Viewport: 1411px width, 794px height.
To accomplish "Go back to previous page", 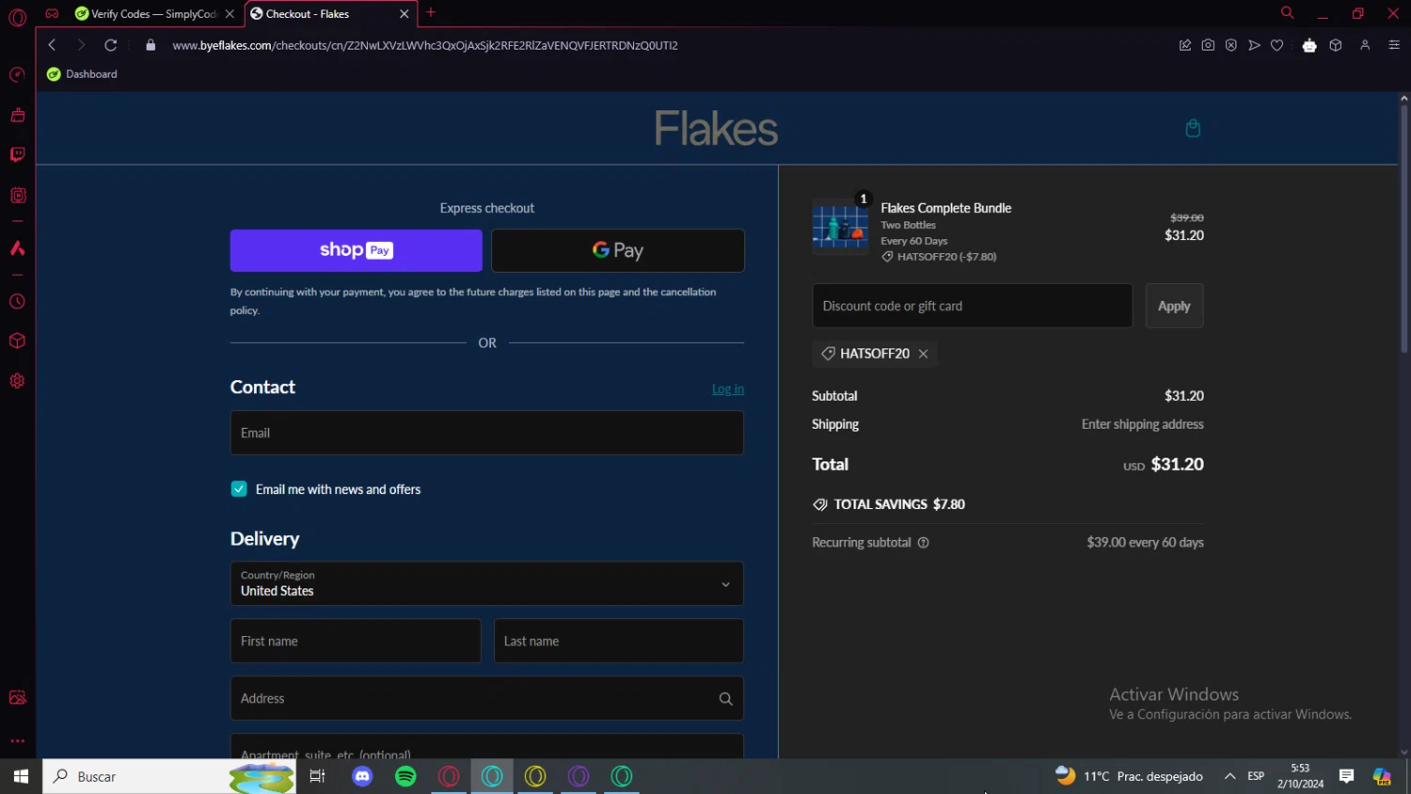I will tap(52, 45).
